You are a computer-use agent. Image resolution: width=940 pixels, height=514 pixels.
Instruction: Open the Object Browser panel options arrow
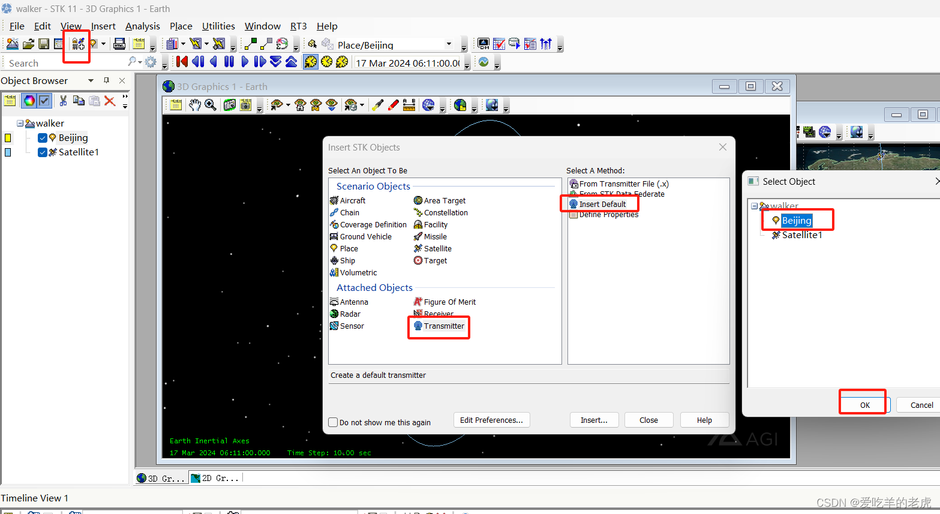point(91,80)
